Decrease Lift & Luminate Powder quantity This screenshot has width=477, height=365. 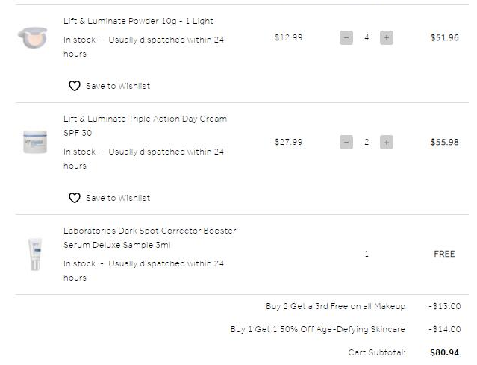(346, 38)
